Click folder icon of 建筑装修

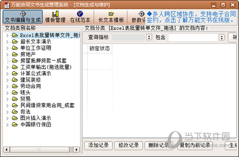15,80
